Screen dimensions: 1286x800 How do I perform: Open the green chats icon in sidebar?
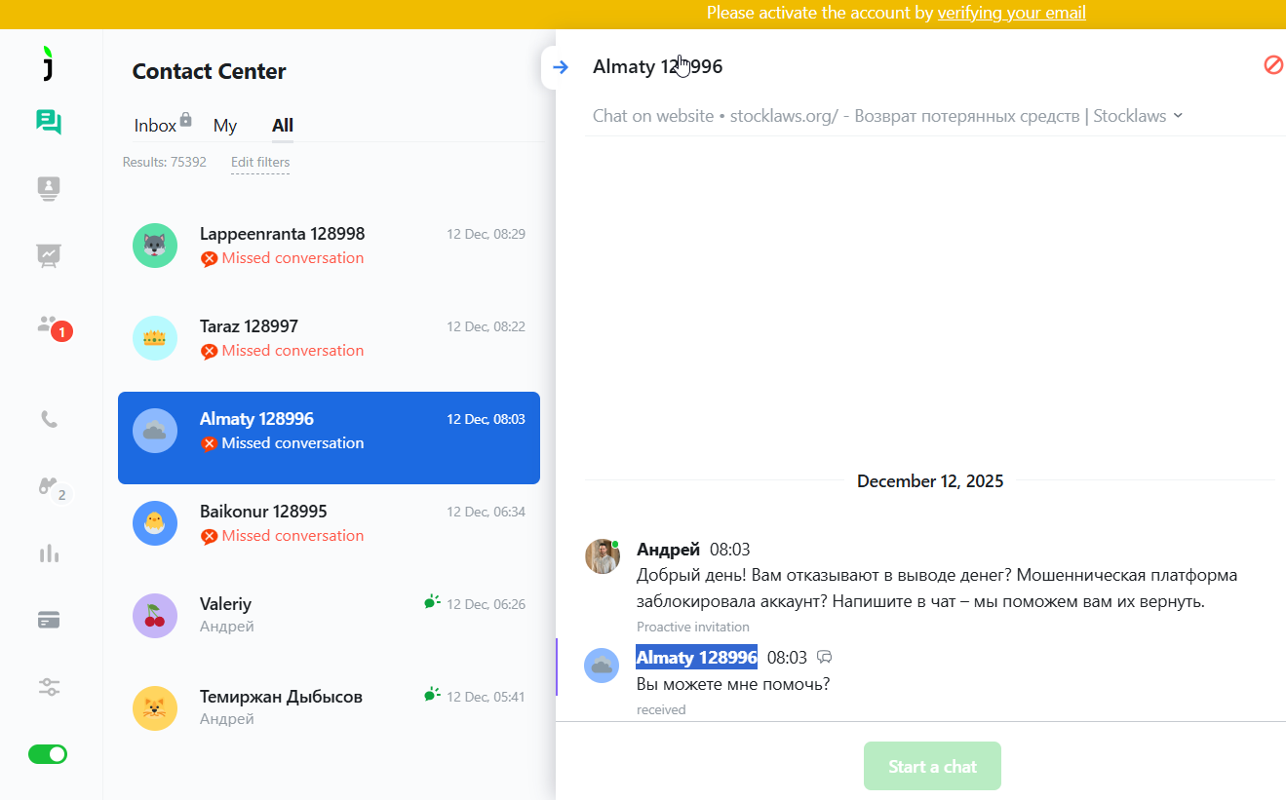click(x=49, y=122)
